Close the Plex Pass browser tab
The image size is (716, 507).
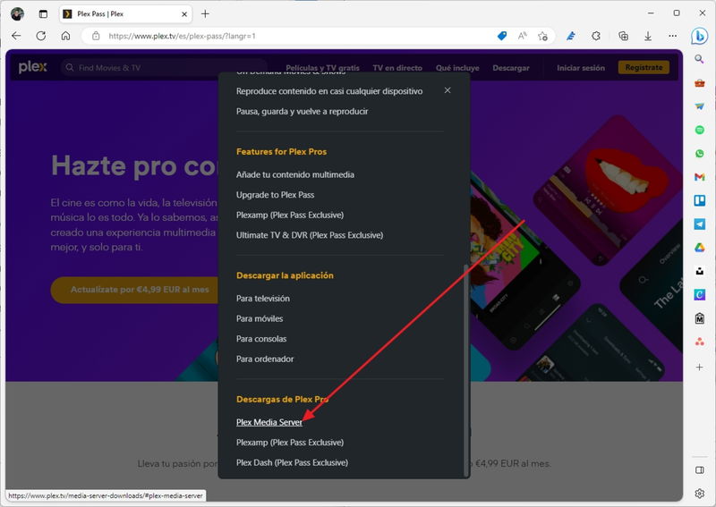[x=184, y=14]
